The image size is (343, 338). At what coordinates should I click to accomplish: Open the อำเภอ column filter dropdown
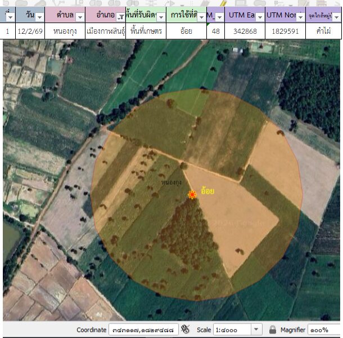(120, 17)
